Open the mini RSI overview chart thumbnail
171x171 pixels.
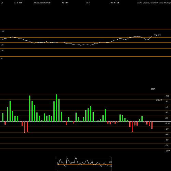[84, 164]
